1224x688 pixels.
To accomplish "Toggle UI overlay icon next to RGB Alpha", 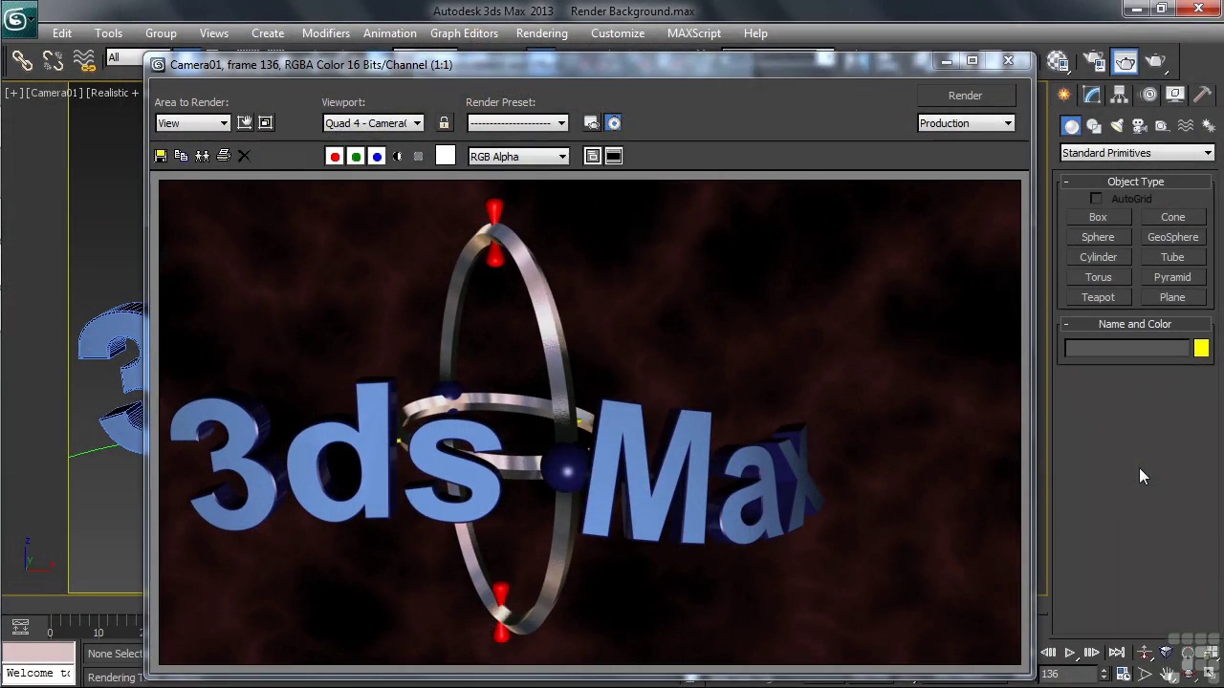I will (593, 156).
